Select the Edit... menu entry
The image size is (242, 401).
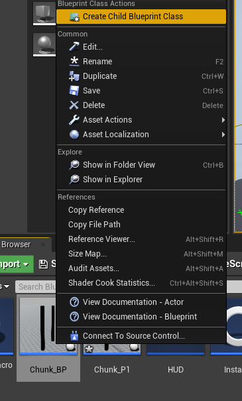point(141,47)
